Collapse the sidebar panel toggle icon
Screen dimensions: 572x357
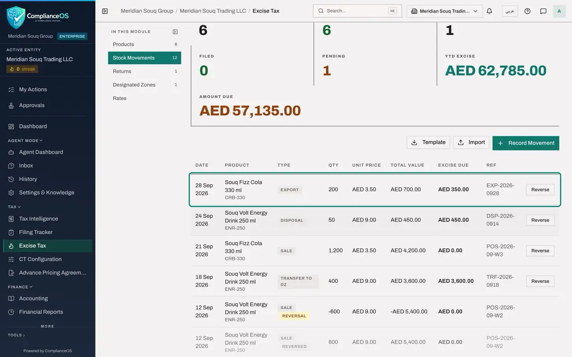pos(105,11)
